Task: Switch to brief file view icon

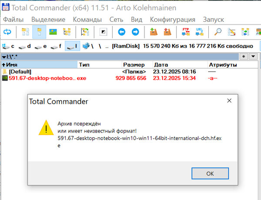Action: 26,32
